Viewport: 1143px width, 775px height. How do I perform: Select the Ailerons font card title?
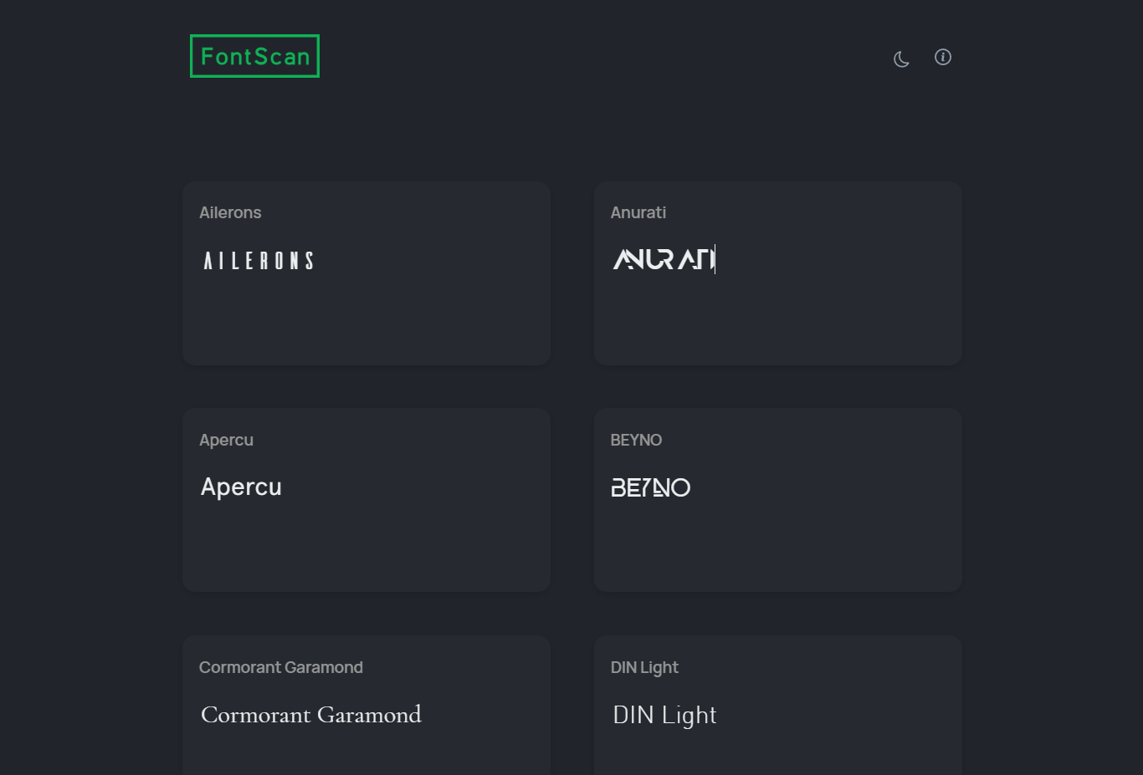(230, 212)
